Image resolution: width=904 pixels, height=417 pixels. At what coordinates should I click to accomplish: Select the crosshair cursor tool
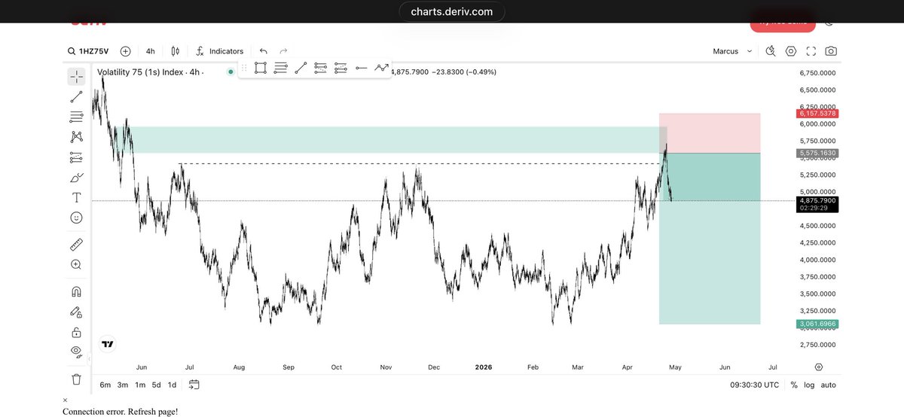coord(76,76)
